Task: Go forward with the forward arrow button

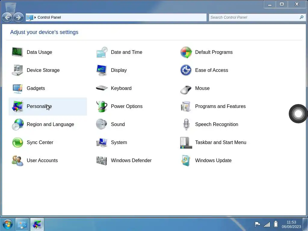Action: [x=18, y=17]
